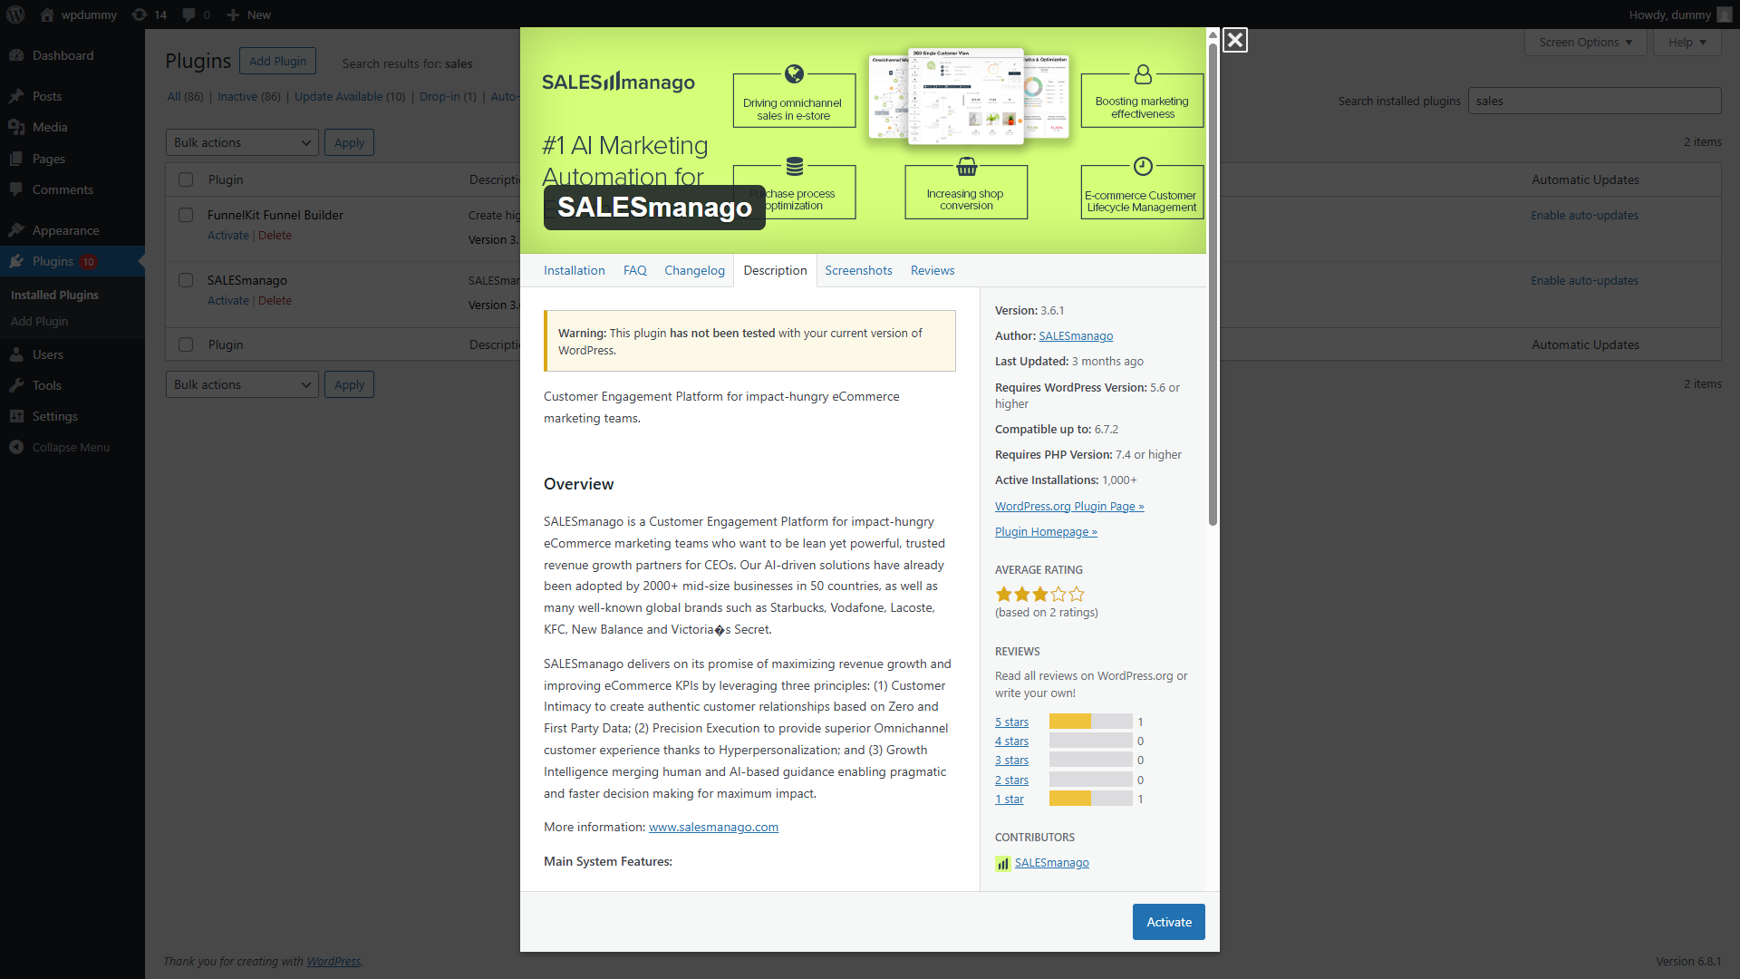Enable auto-updates for FunnelKit Funnel Builder

point(1584,215)
